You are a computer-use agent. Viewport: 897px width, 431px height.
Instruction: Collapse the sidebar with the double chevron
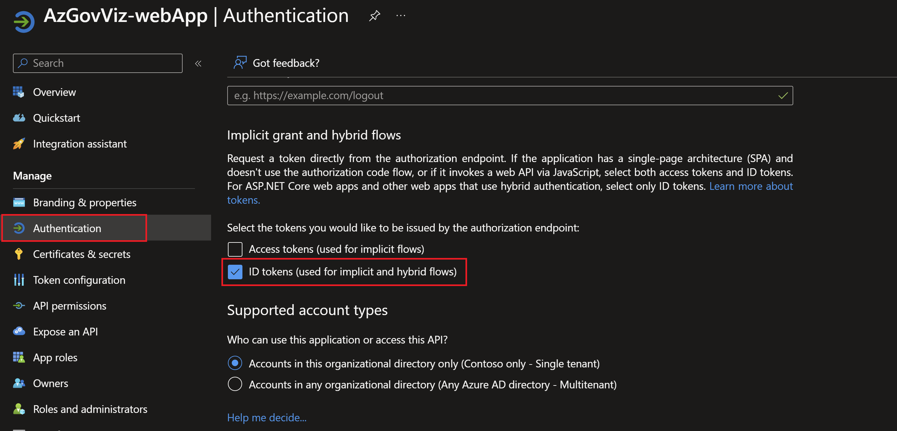point(198,63)
